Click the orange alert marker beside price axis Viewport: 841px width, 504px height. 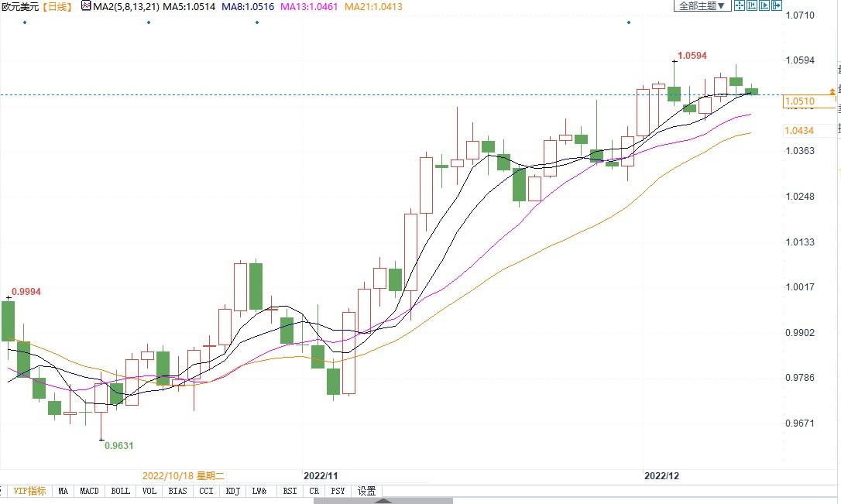832,92
